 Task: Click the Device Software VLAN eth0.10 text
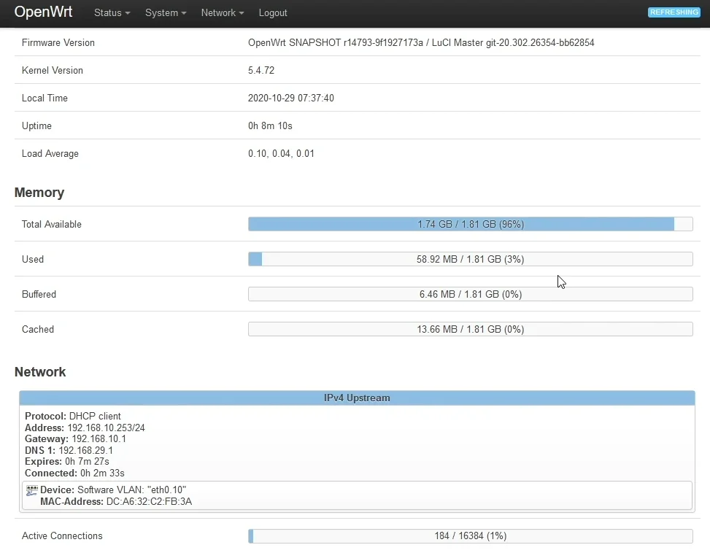113,490
